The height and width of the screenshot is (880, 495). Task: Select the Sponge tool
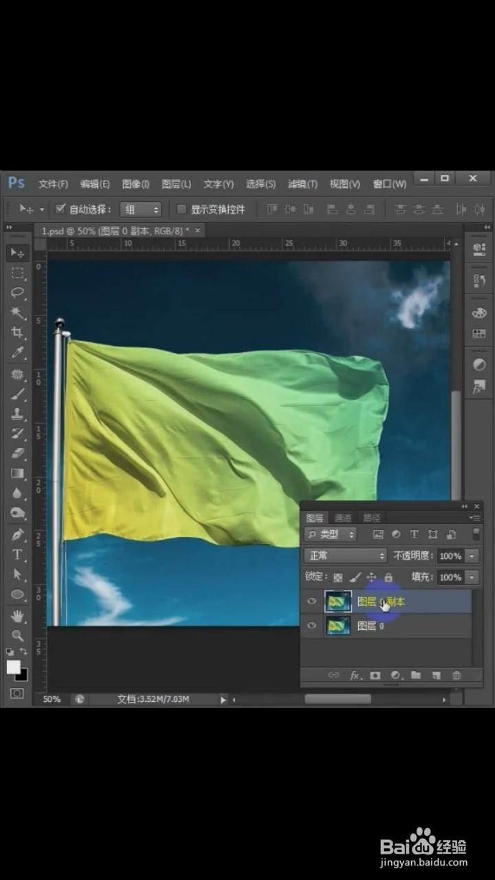(17, 514)
